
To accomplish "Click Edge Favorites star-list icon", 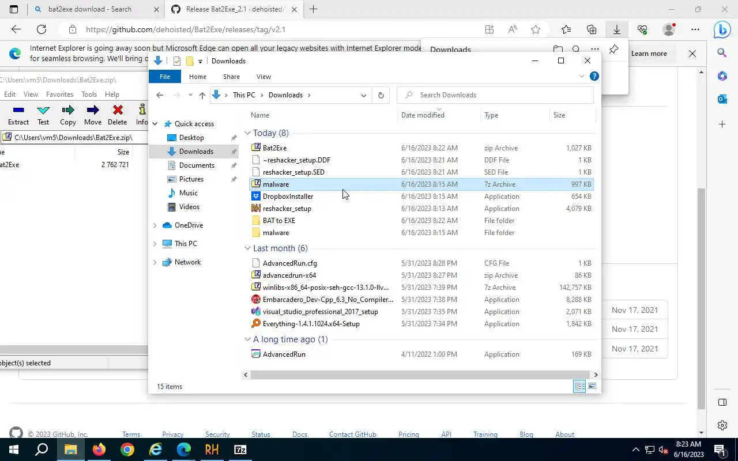I will coord(566,29).
